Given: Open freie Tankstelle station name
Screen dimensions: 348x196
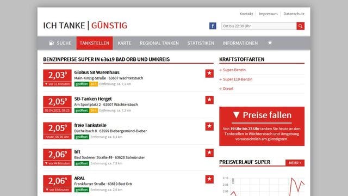Looking at the screenshot, I should (90, 125).
